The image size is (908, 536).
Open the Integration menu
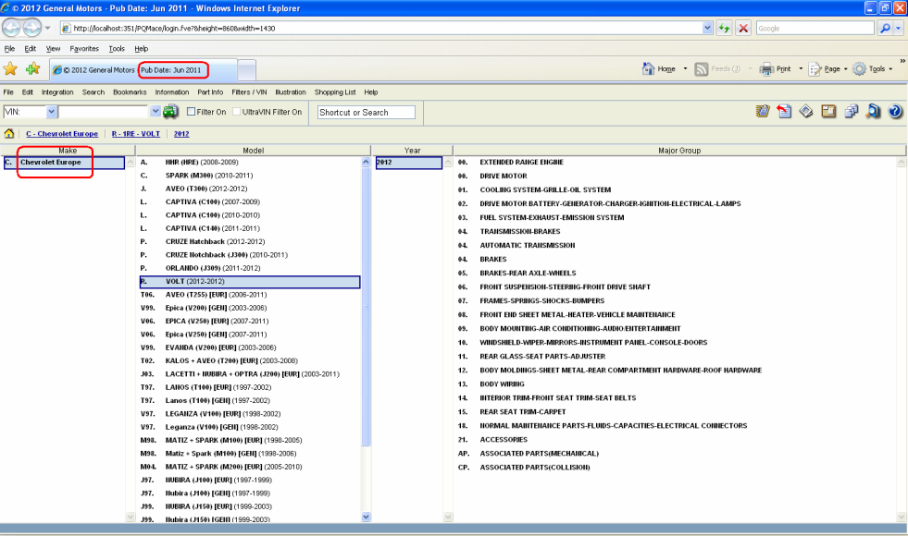[57, 91]
